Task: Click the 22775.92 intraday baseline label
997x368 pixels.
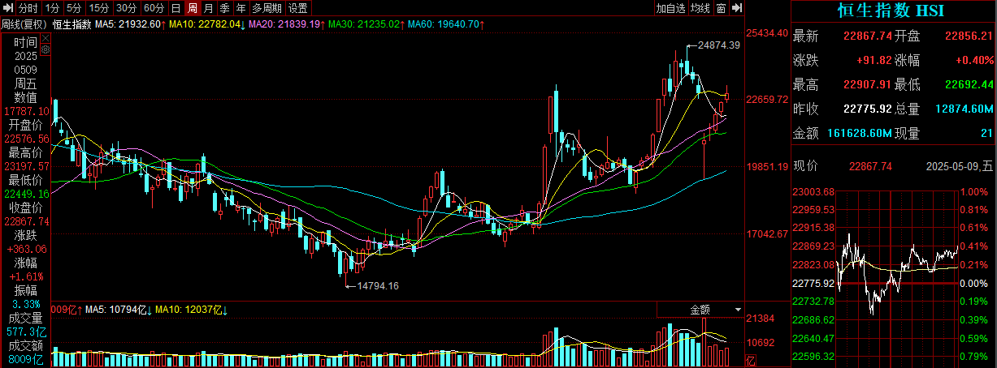Action: click(813, 283)
